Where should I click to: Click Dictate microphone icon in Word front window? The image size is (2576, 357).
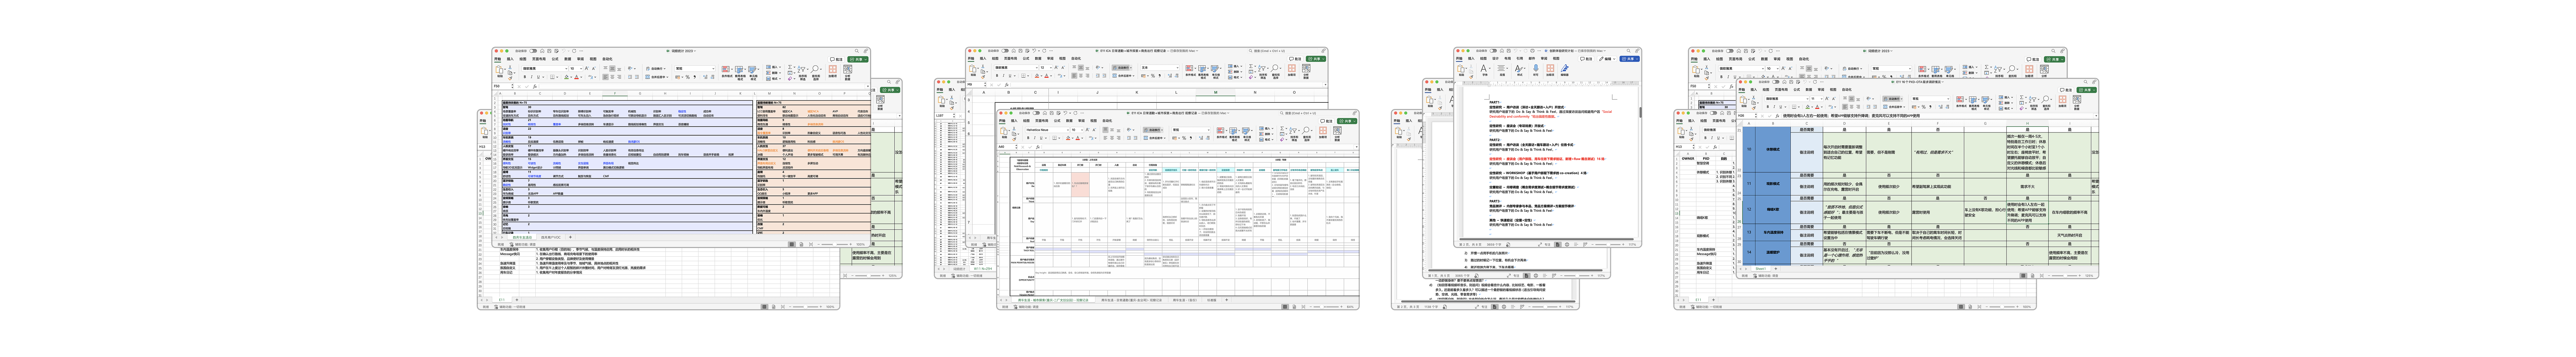[x=1536, y=68]
